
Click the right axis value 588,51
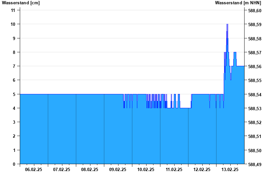(254, 136)
